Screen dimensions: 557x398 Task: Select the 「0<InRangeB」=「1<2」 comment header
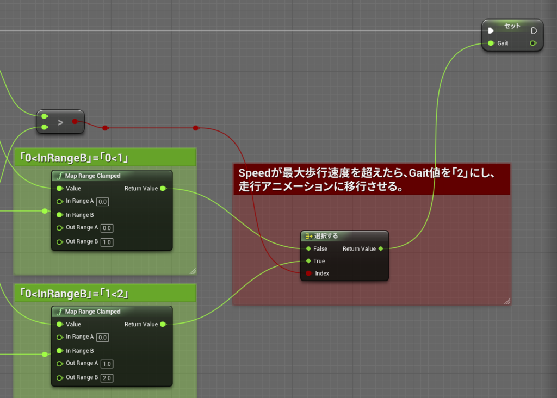pos(105,293)
